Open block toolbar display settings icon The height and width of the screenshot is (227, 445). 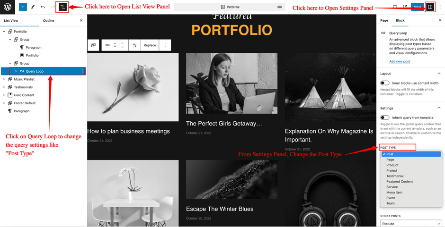pos(135,45)
